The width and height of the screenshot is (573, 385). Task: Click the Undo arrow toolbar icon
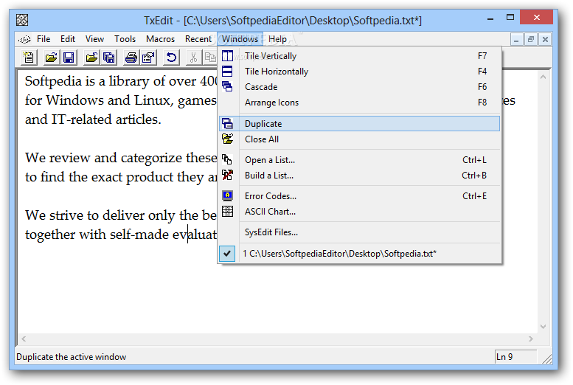(x=171, y=58)
